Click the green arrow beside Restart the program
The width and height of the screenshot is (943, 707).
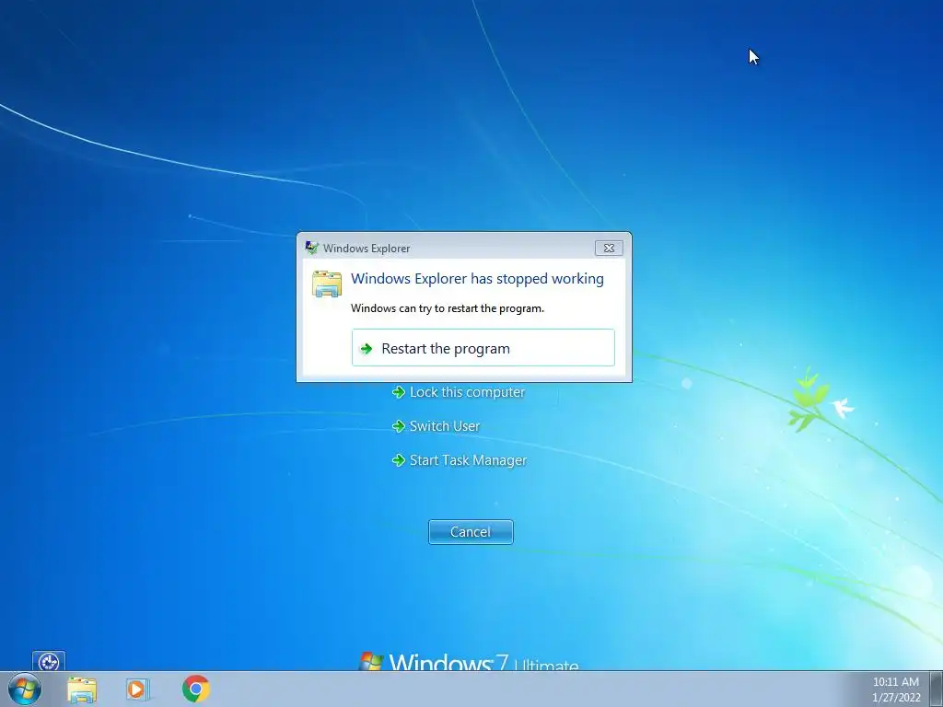click(367, 349)
